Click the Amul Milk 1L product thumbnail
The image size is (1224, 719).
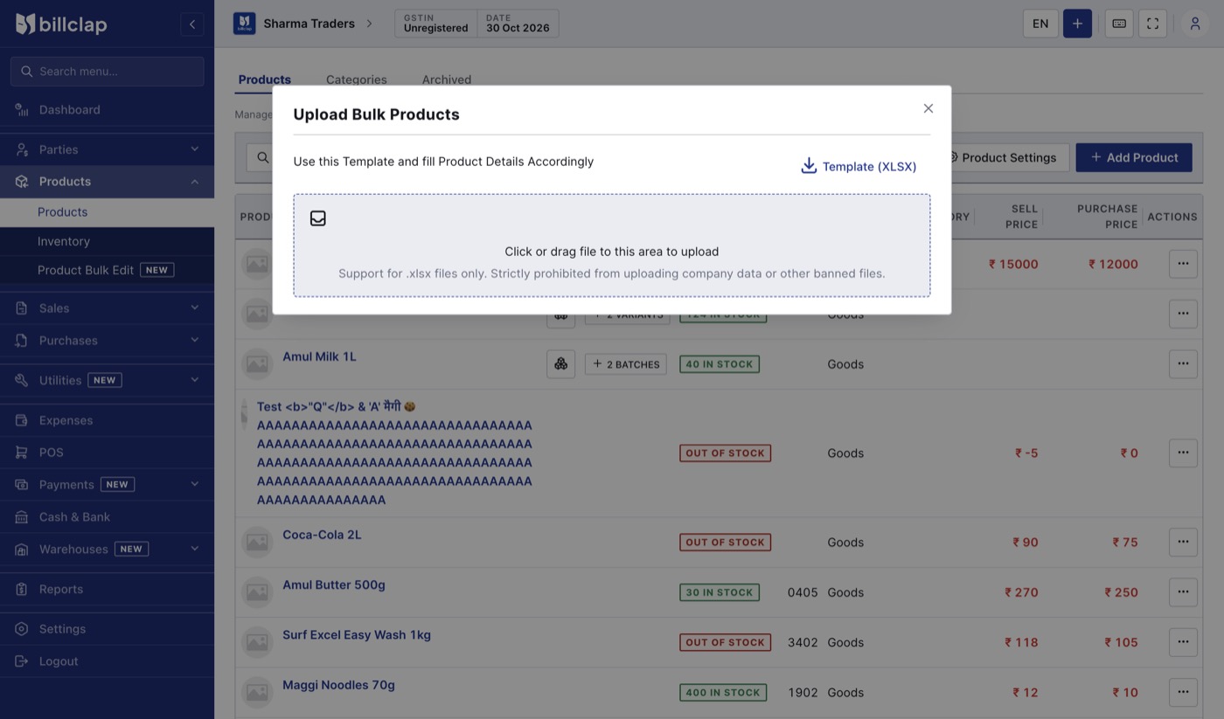point(257,364)
